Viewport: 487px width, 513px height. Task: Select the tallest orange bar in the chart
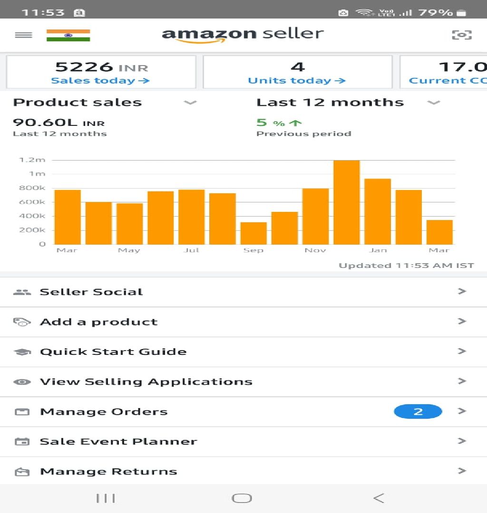347,202
